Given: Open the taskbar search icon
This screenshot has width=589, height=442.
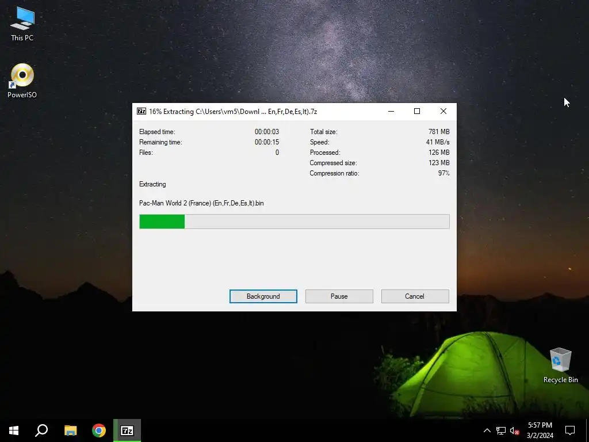Looking at the screenshot, I should pyautogui.click(x=41, y=430).
